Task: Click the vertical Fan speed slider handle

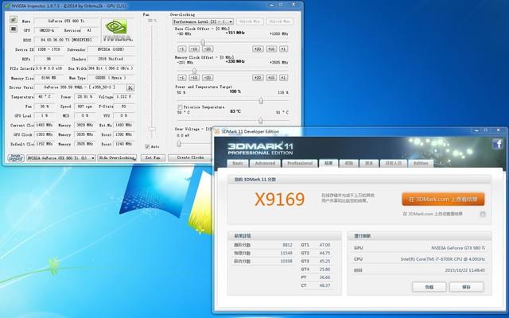Action: coord(152,129)
